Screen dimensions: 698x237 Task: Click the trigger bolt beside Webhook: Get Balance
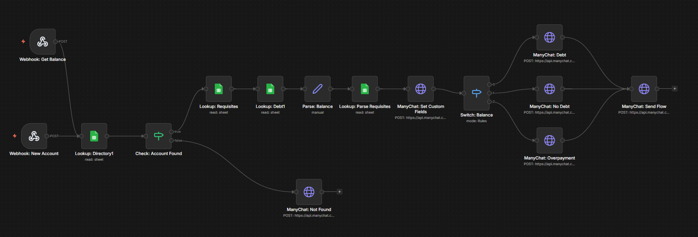(x=23, y=41)
